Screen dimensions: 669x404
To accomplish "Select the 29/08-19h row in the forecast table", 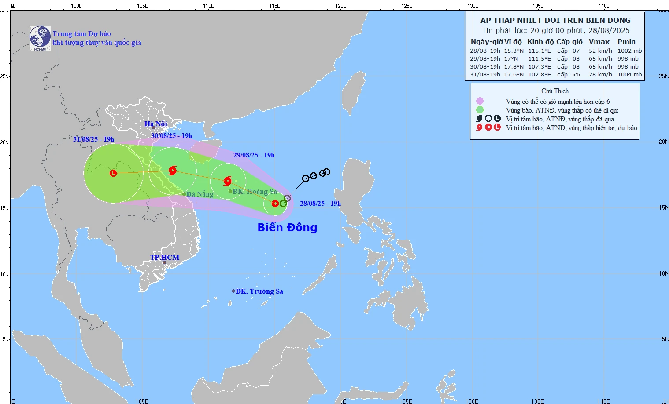I will 555,58.
